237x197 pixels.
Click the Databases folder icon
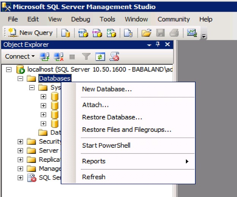(31, 78)
